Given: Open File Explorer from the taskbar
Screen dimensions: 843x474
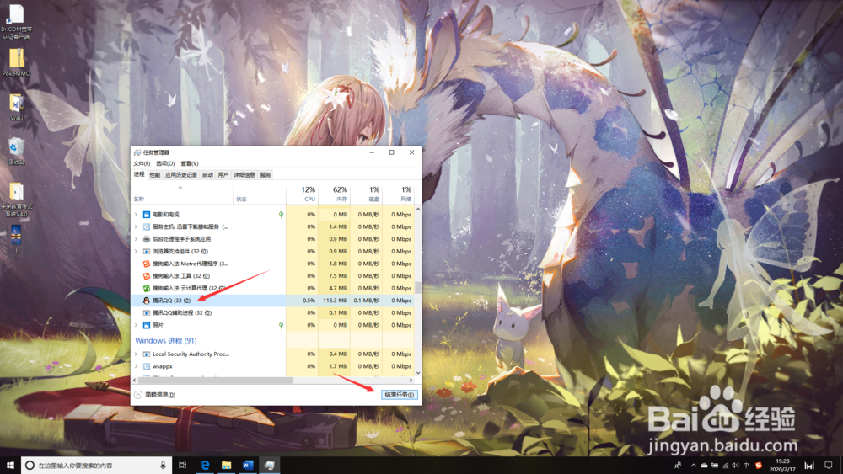Looking at the screenshot, I should point(226,466).
